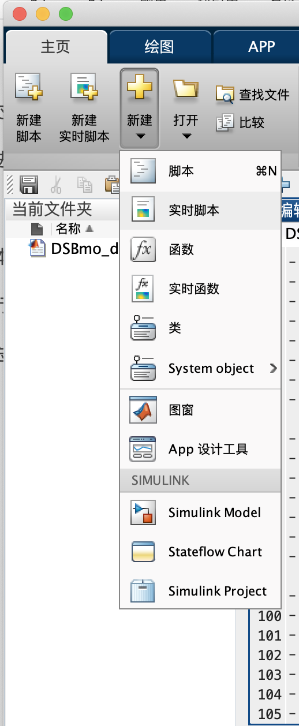Choose 实时函数 menu entry
Image resolution: width=299 pixels, height=726 pixels.
200,289
